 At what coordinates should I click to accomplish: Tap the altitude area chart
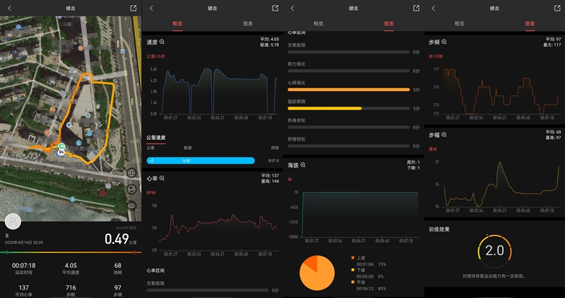360,215
